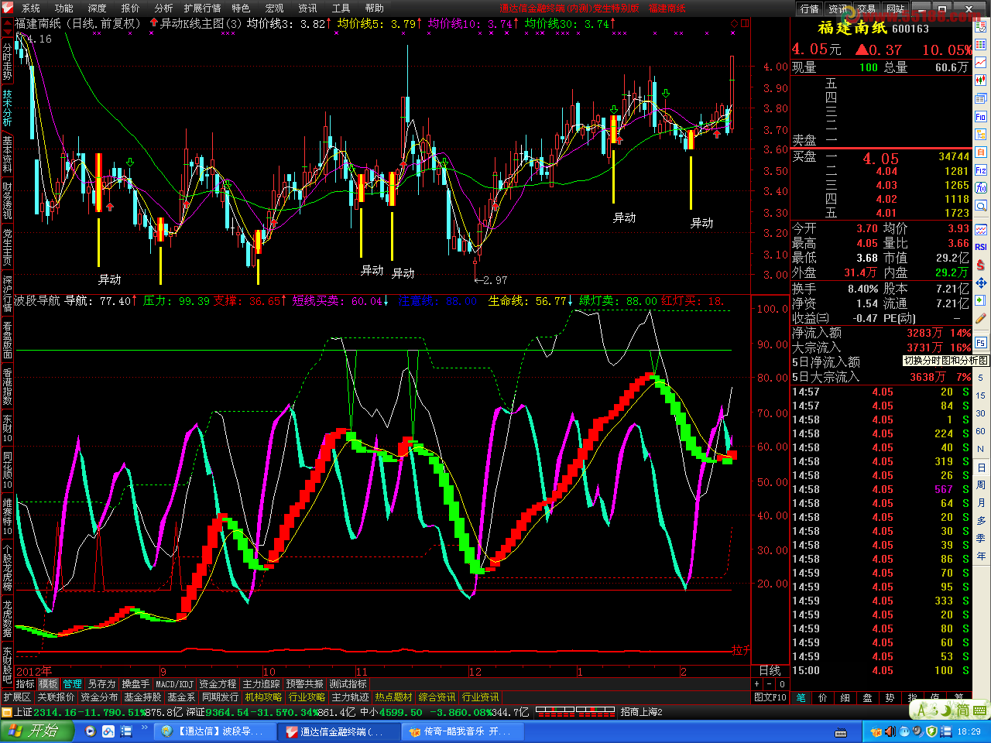The image size is (991, 743).
Task: Open the f(x) formula manager icon
Action: 980,188
